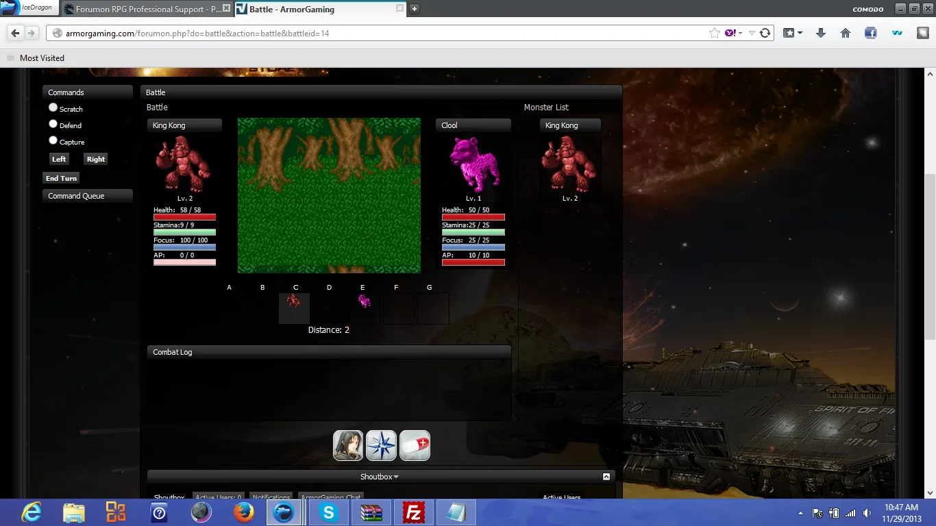Collapse the Shoutbox panel with arrow toggle
The height and width of the screenshot is (526, 936).
[606, 477]
